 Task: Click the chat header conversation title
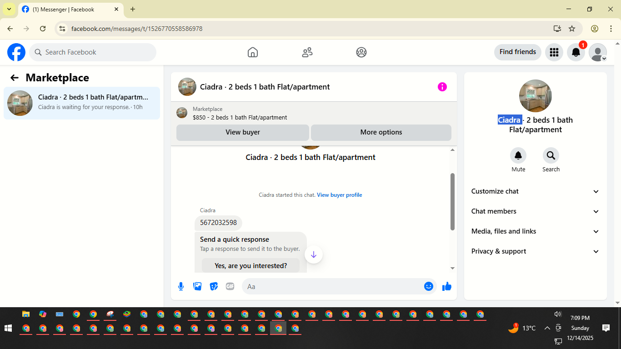[x=265, y=87]
